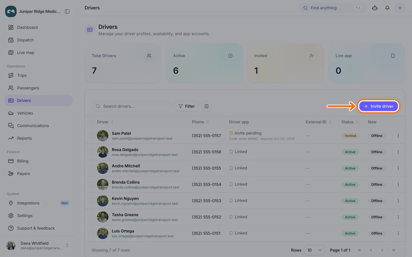
Task: Click the Invited card person icon
Action: click(x=312, y=56)
